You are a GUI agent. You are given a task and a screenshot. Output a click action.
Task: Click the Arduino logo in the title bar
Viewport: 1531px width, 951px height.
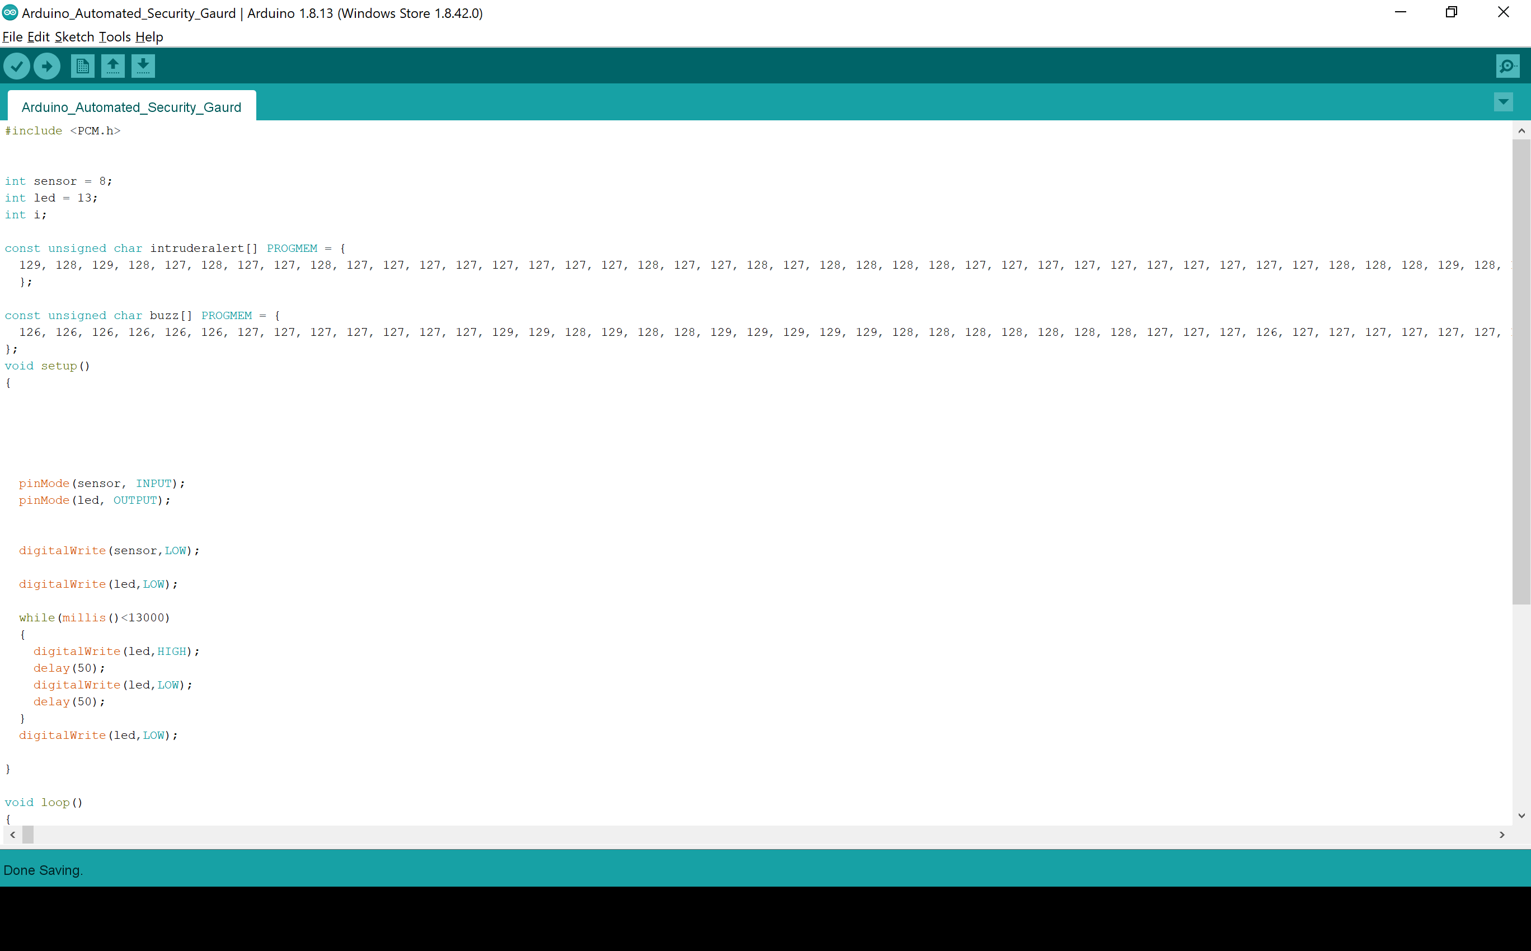tap(9, 12)
